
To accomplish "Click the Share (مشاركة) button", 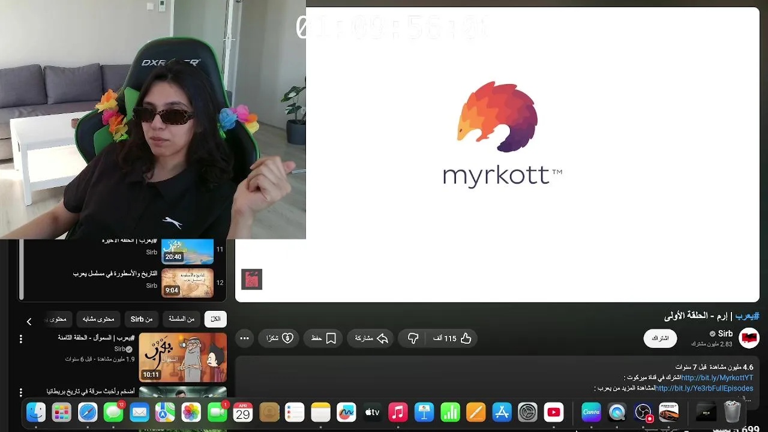I will pyautogui.click(x=370, y=338).
